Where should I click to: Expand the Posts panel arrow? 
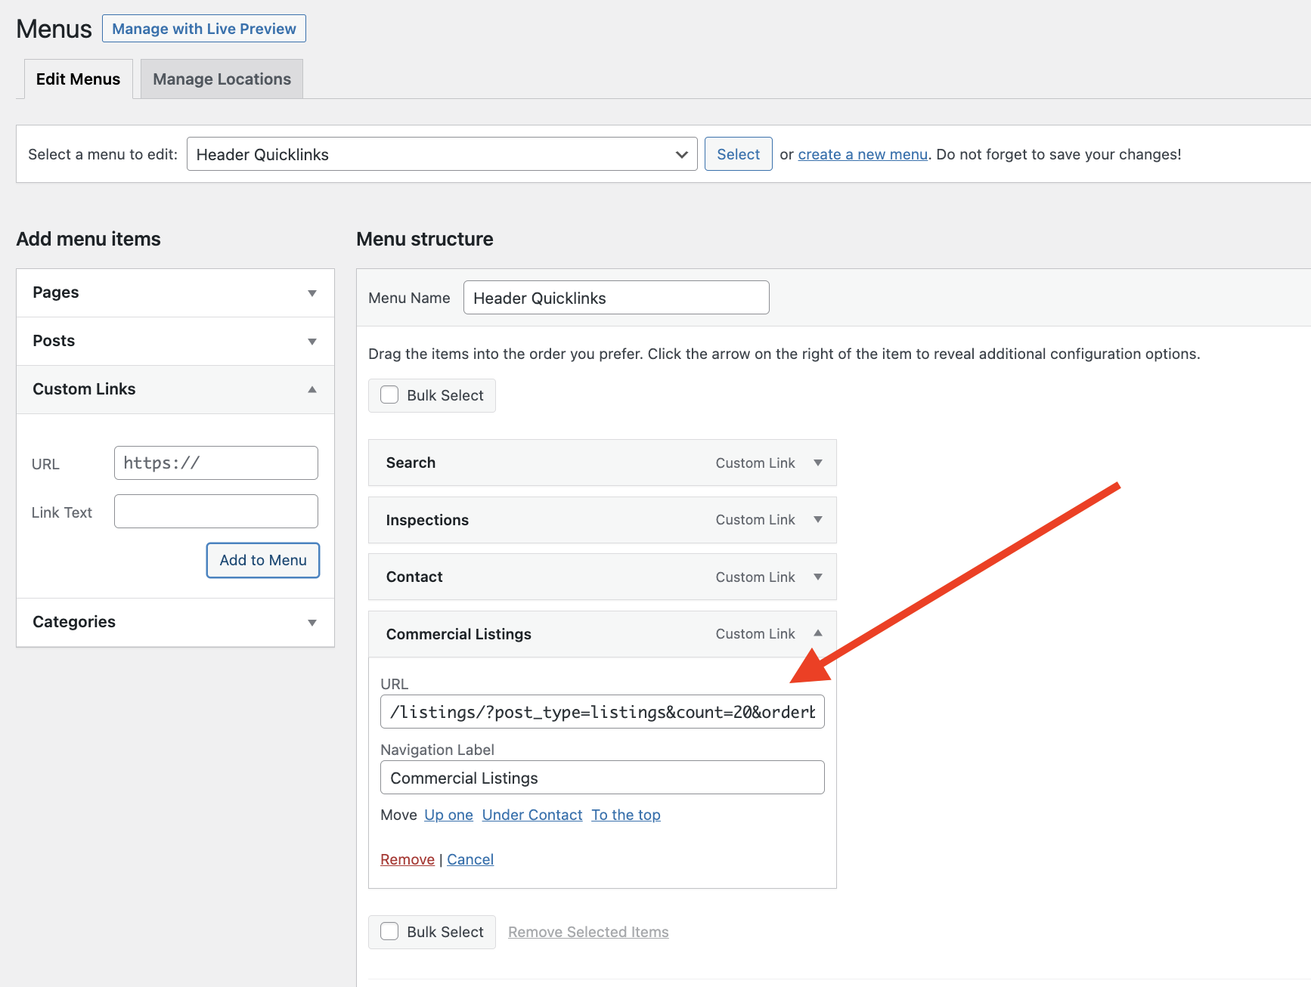click(311, 342)
